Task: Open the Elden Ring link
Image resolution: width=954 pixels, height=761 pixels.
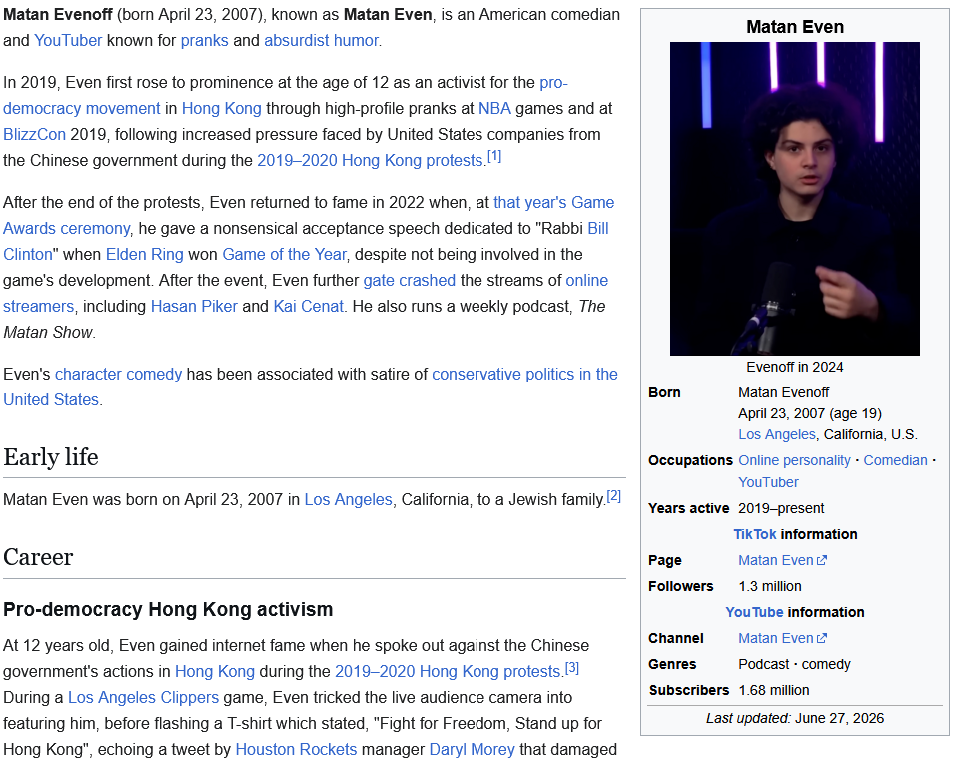Action: 144,255
